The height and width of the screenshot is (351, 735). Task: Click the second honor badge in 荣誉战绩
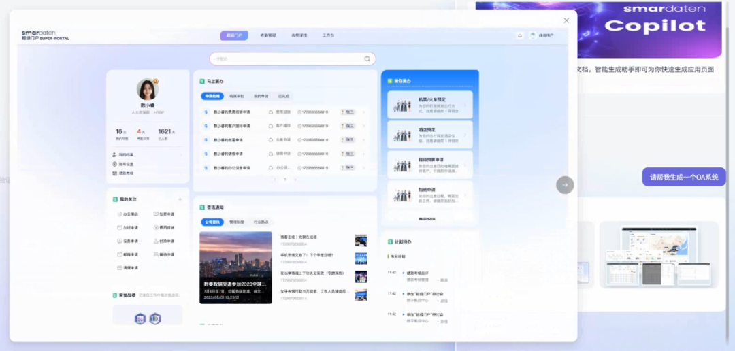coord(155,318)
